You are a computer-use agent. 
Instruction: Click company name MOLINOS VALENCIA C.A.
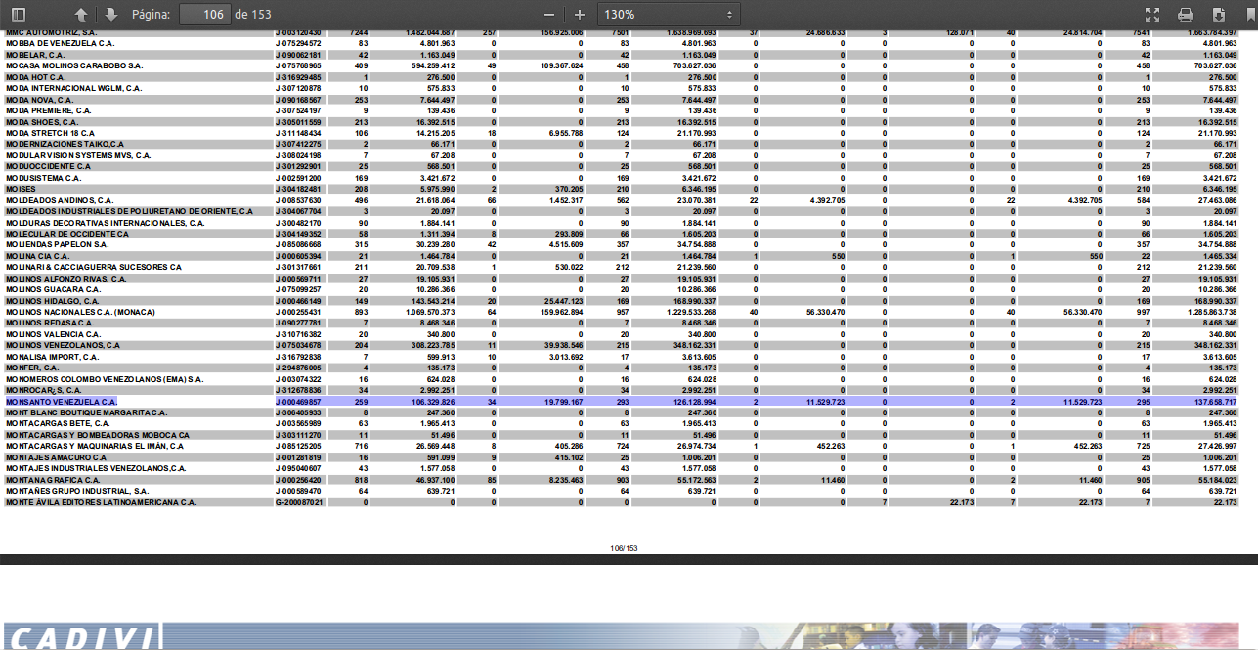(x=53, y=334)
